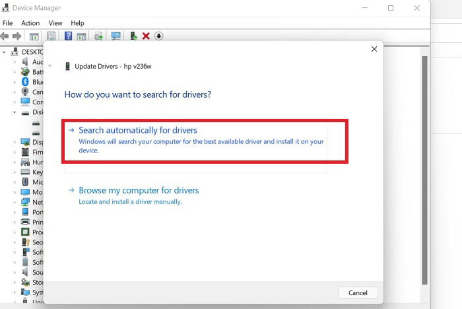Click the Properties toolbar icon
The image size is (462, 309).
[51, 36]
